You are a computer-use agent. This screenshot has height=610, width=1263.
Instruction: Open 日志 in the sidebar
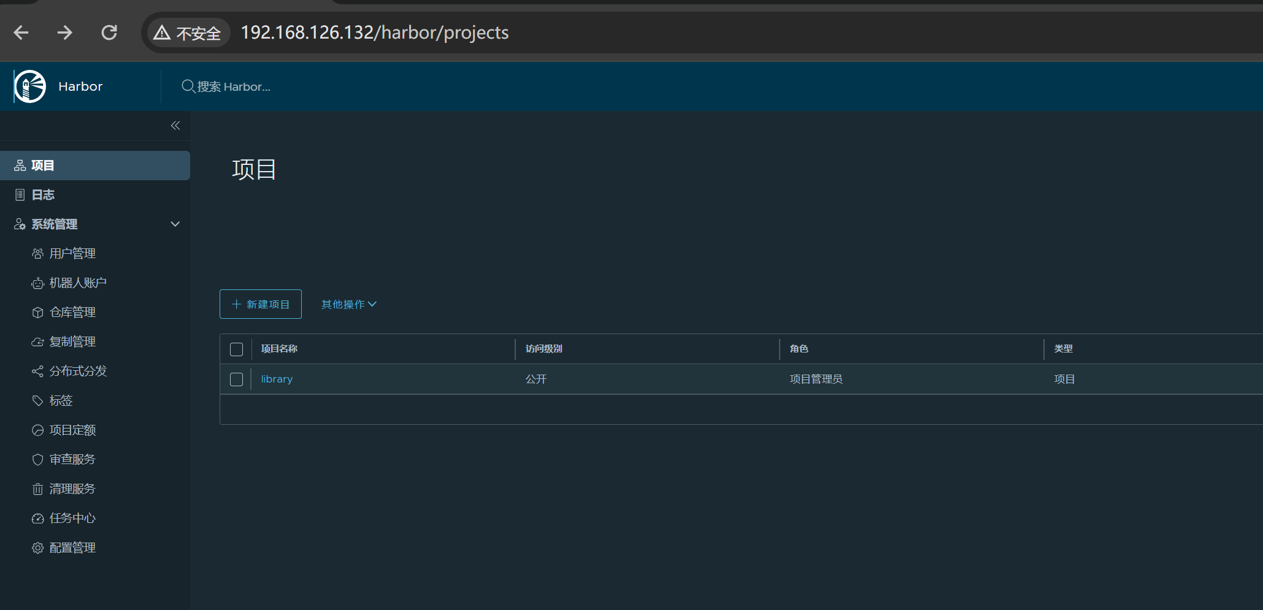point(43,195)
